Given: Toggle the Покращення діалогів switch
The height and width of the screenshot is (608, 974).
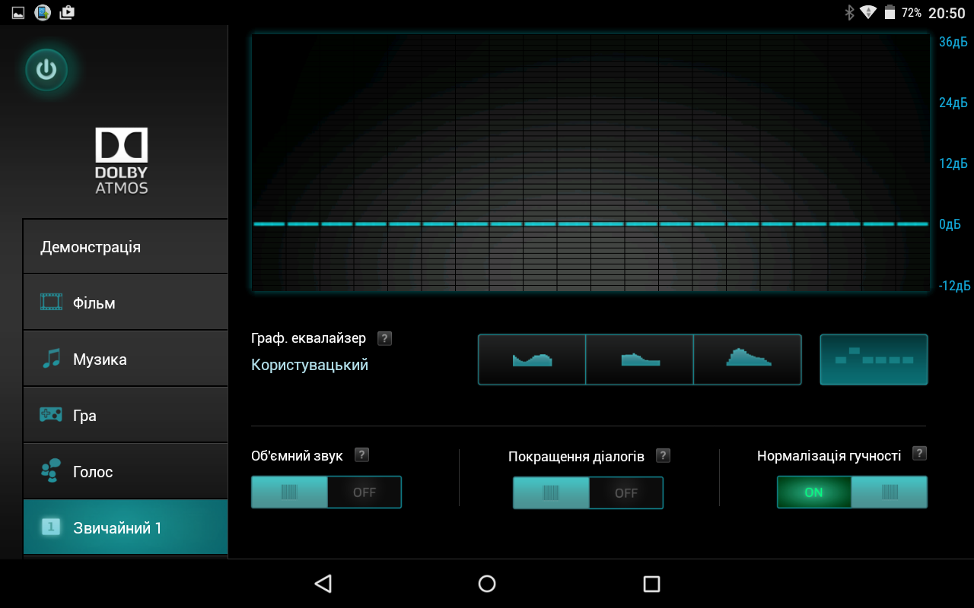Looking at the screenshot, I should point(587,492).
